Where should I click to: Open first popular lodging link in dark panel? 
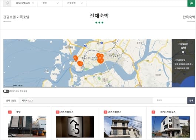point(180,60)
